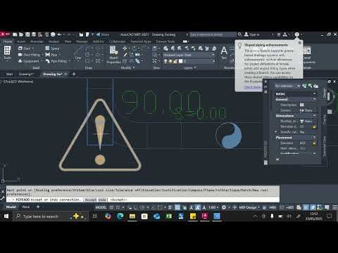Click Match Properties tool
The width and height of the screenshot is (338, 253).
pos(113,55)
